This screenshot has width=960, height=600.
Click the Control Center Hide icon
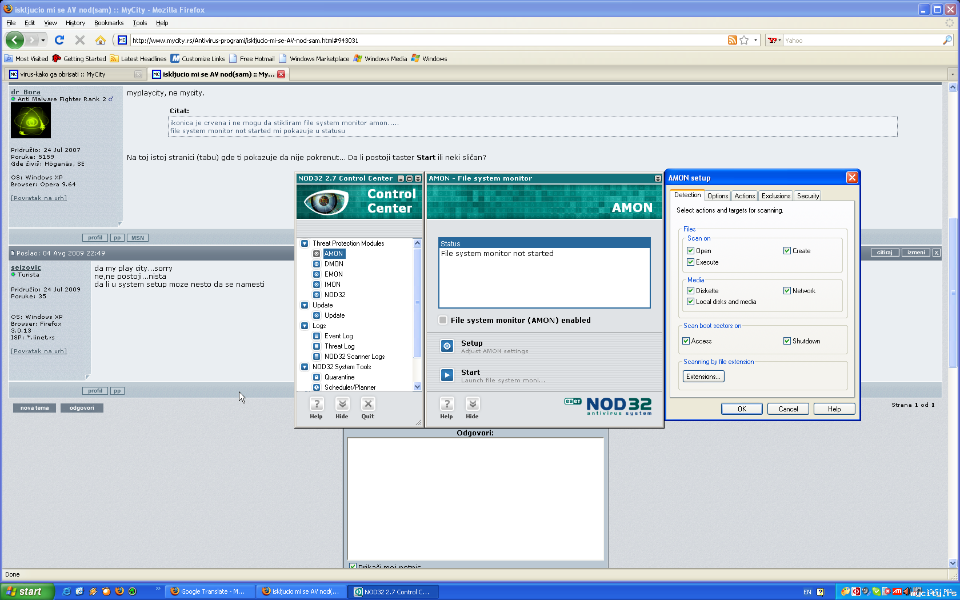coord(342,405)
